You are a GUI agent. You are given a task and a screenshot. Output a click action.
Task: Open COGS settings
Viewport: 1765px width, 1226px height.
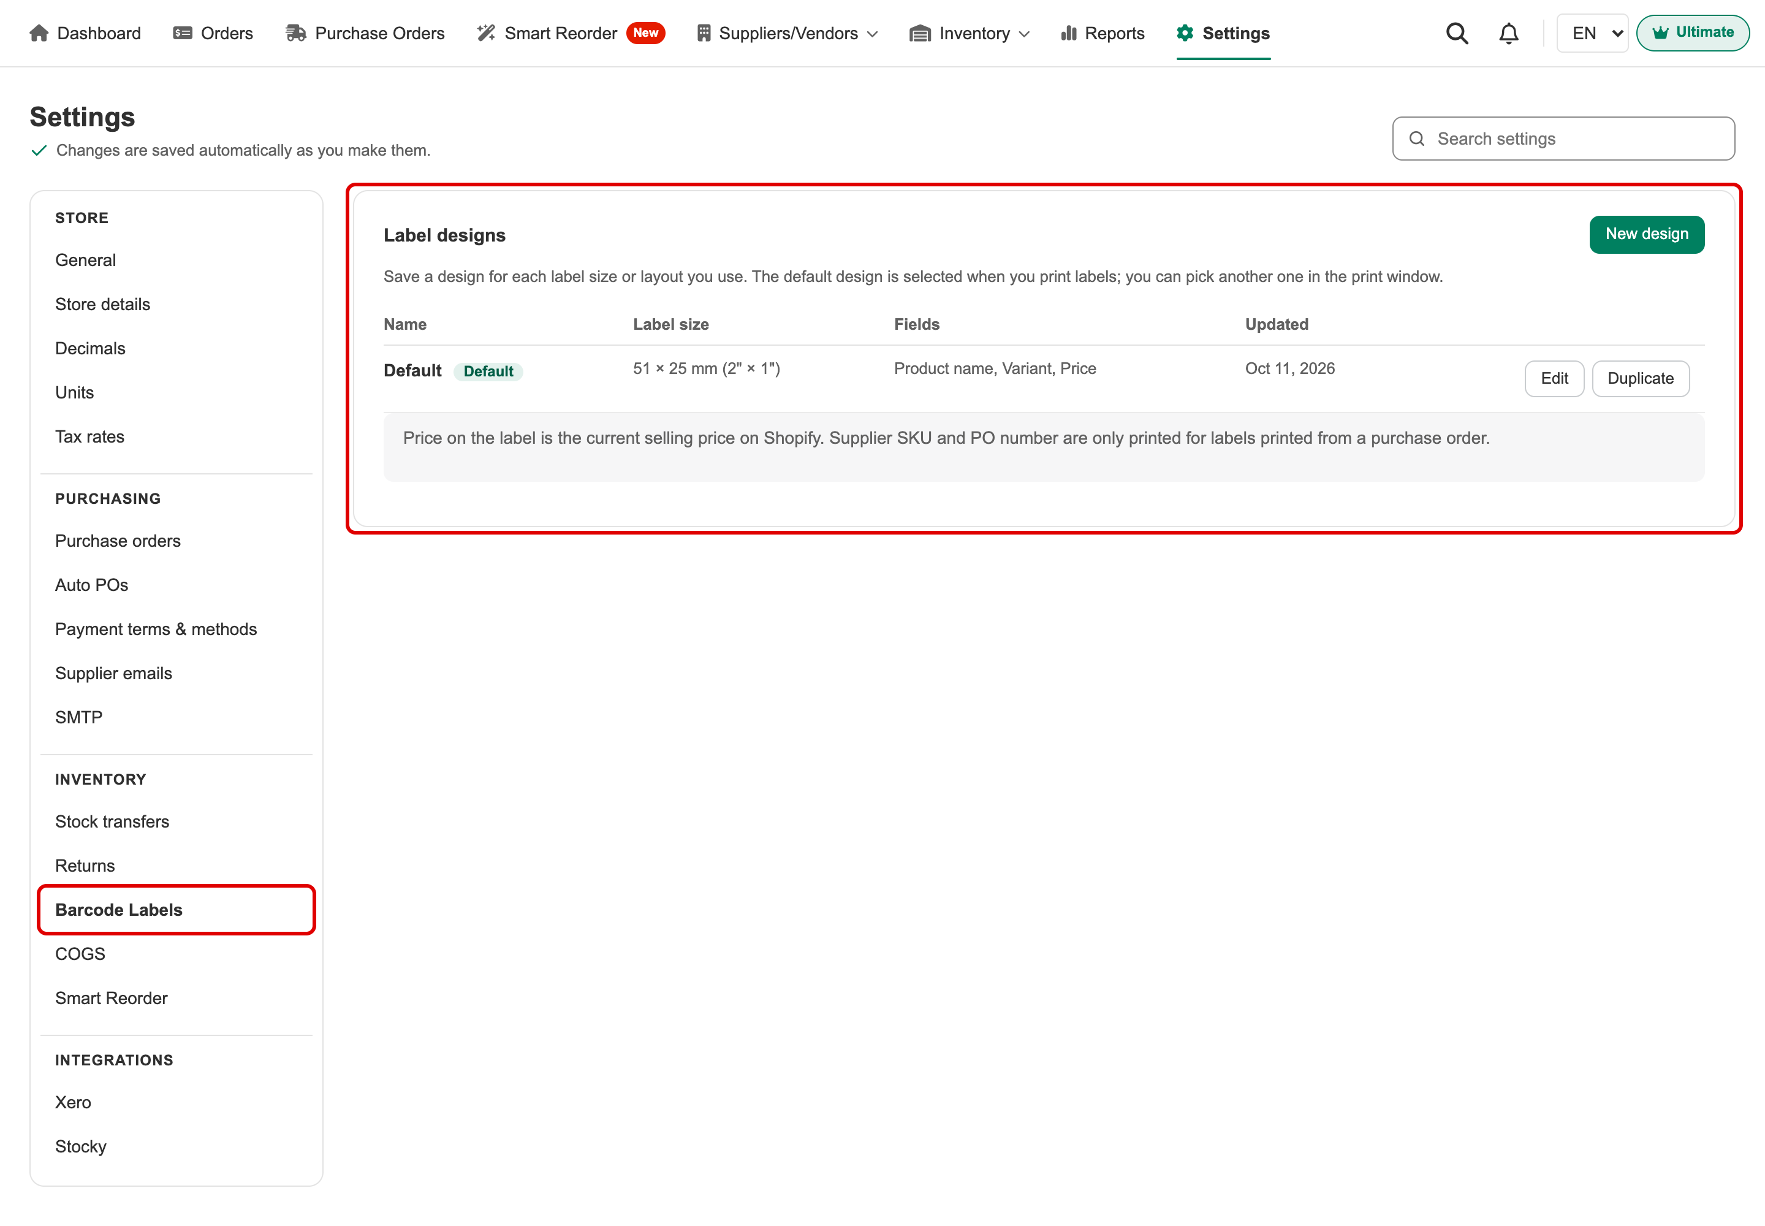[80, 954]
